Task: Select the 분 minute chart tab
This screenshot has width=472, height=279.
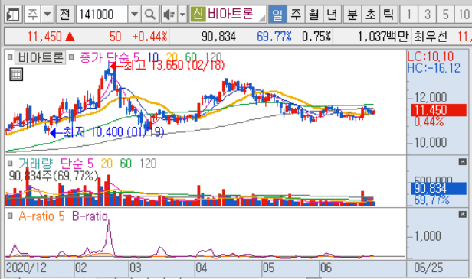Action: point(352,14)
